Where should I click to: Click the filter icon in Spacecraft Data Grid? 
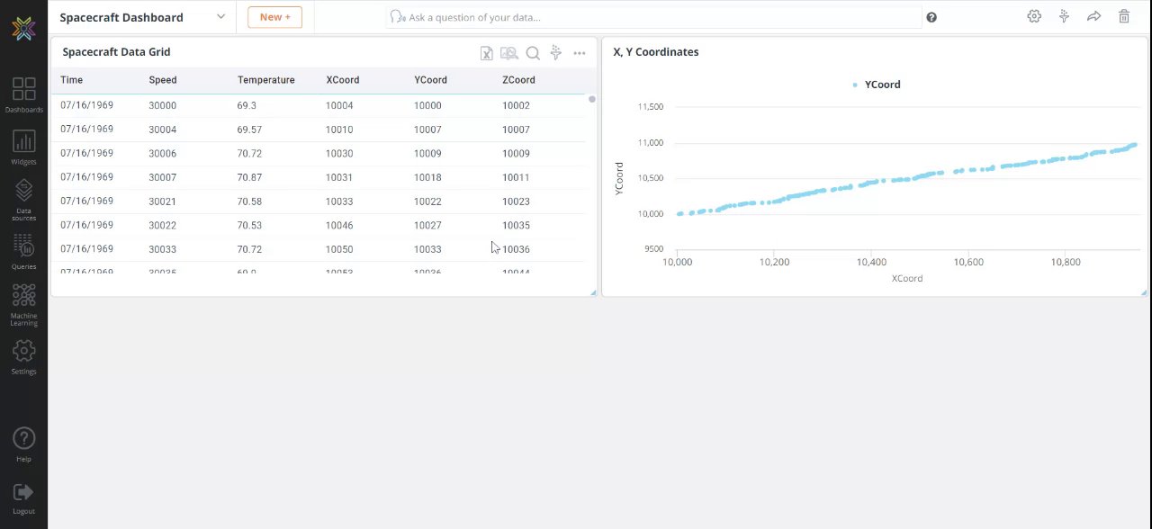pyautogui.click(x=556, y=53)
